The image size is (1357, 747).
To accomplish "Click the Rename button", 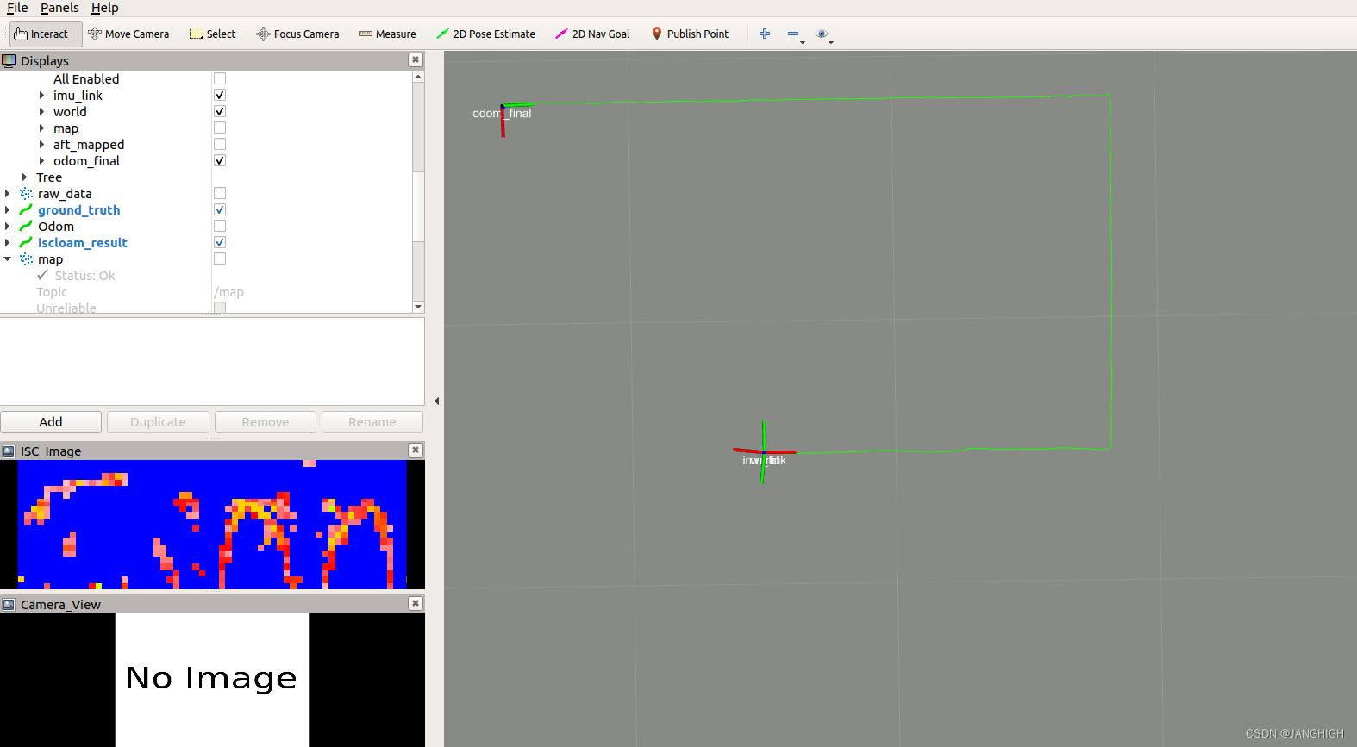I will click(x=372, y=422).
